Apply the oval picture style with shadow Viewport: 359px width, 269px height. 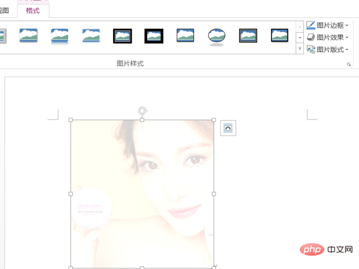click(217, 36)
